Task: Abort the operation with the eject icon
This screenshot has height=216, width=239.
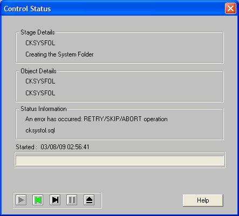Action: pyautogui.click(x=89, y=200)
